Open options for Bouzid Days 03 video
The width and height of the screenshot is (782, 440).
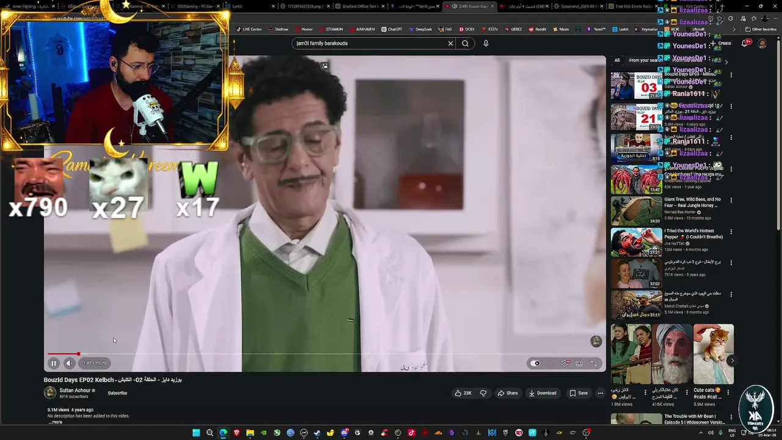point(731,75)
